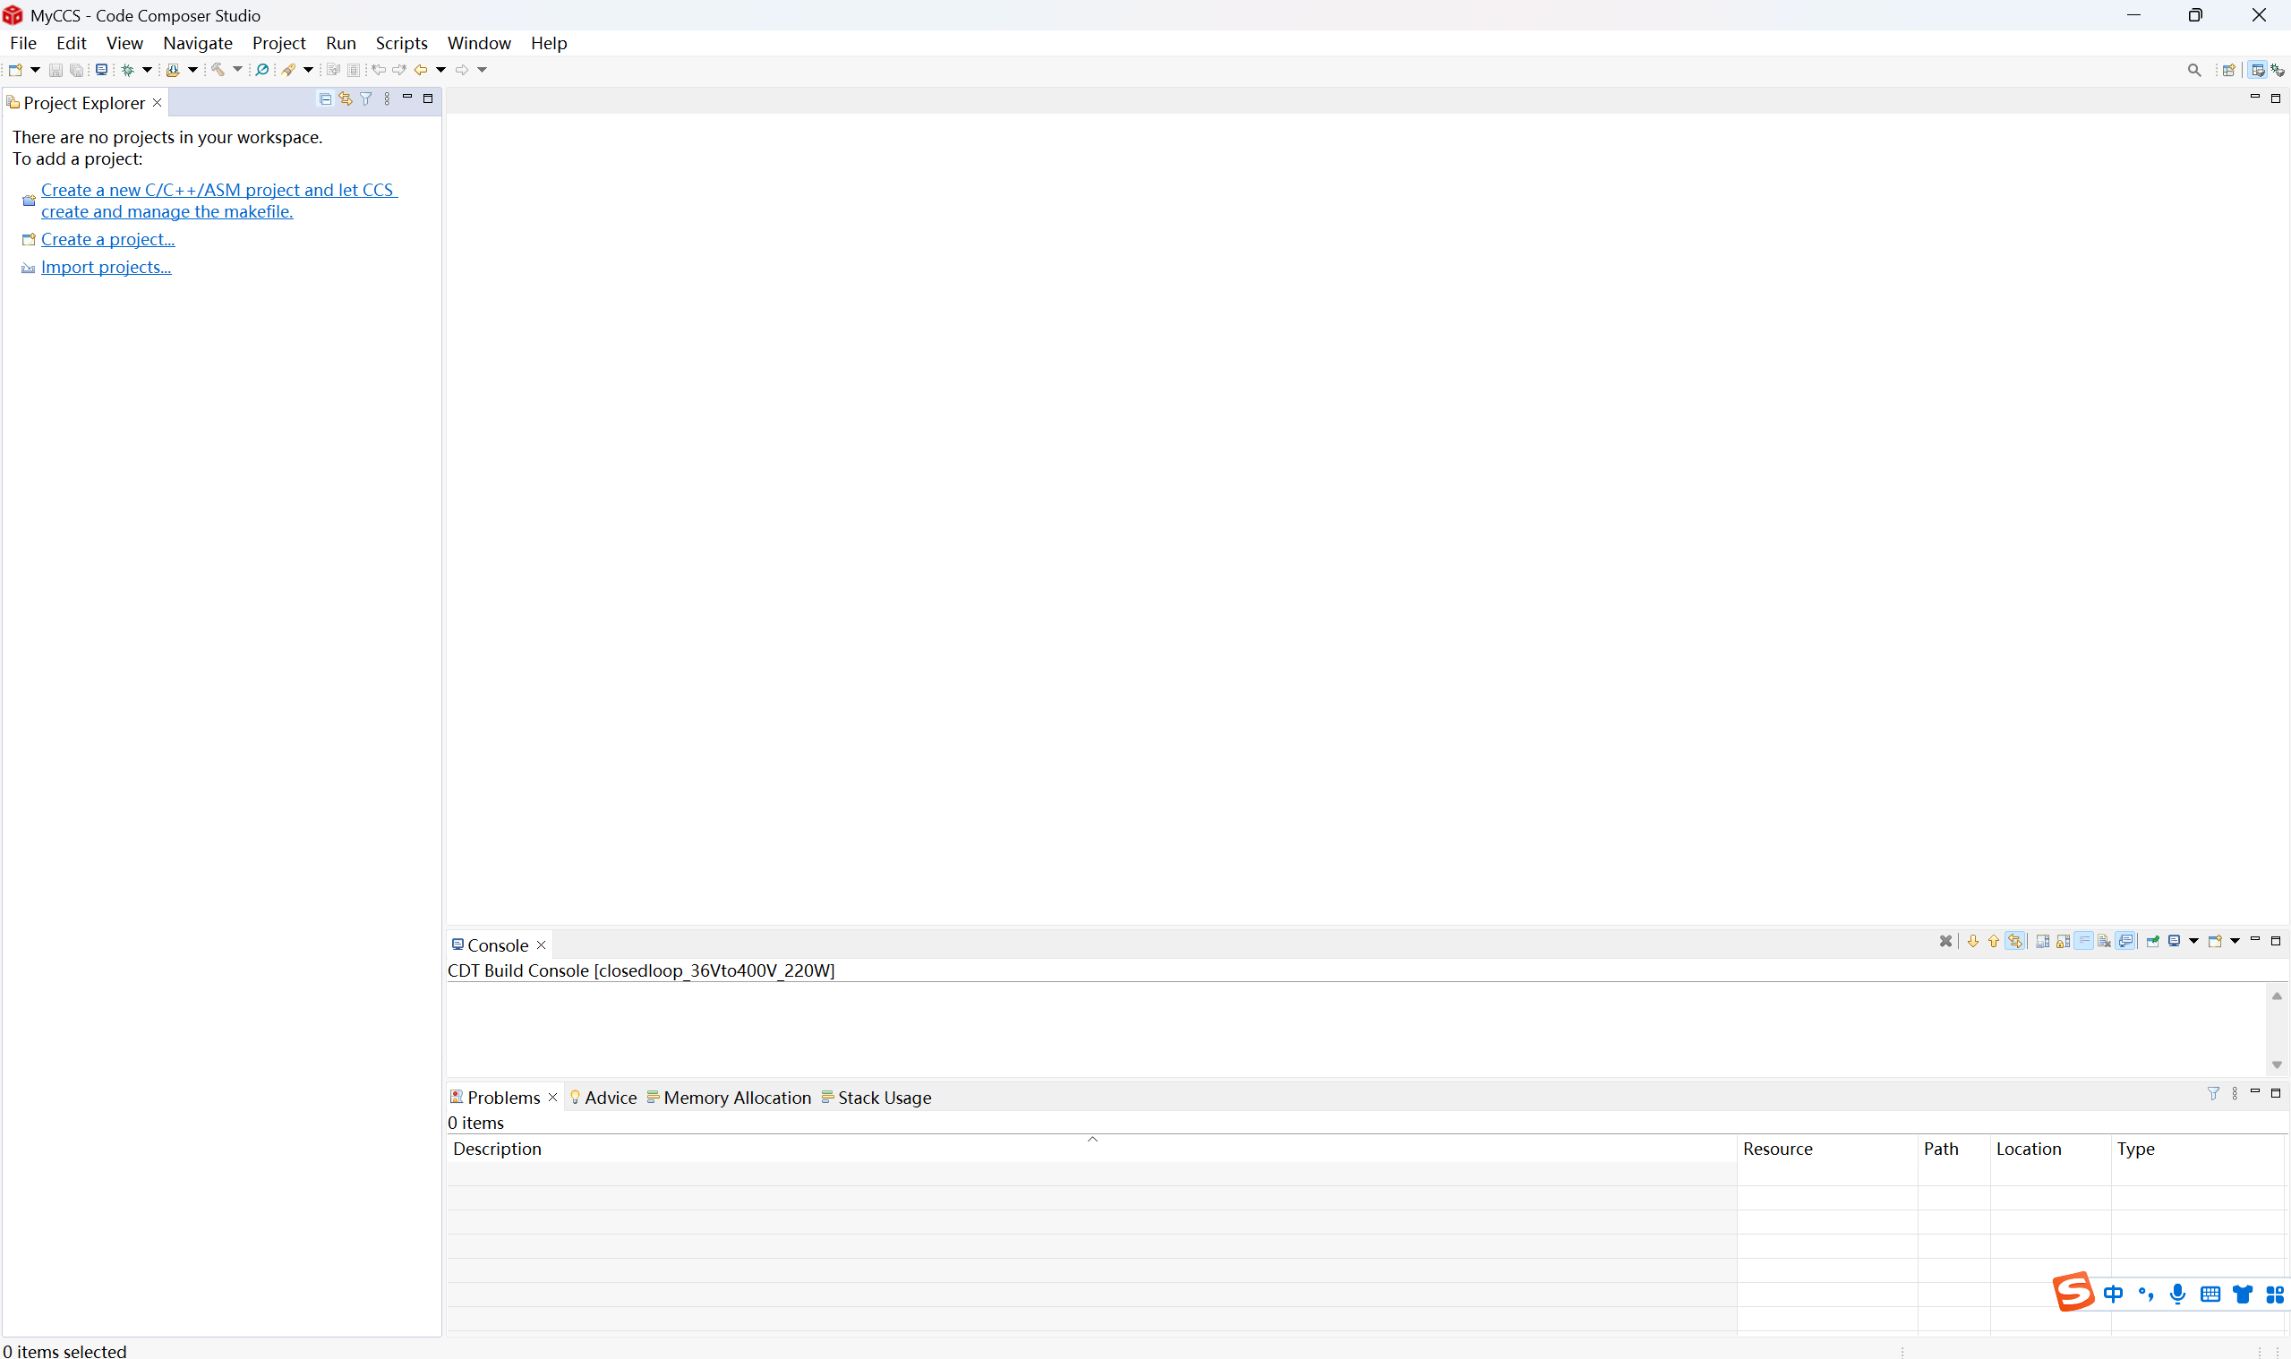Collapse All in Project Explorer
This screenshot has width=2291, height=1359.
point(325,98)
